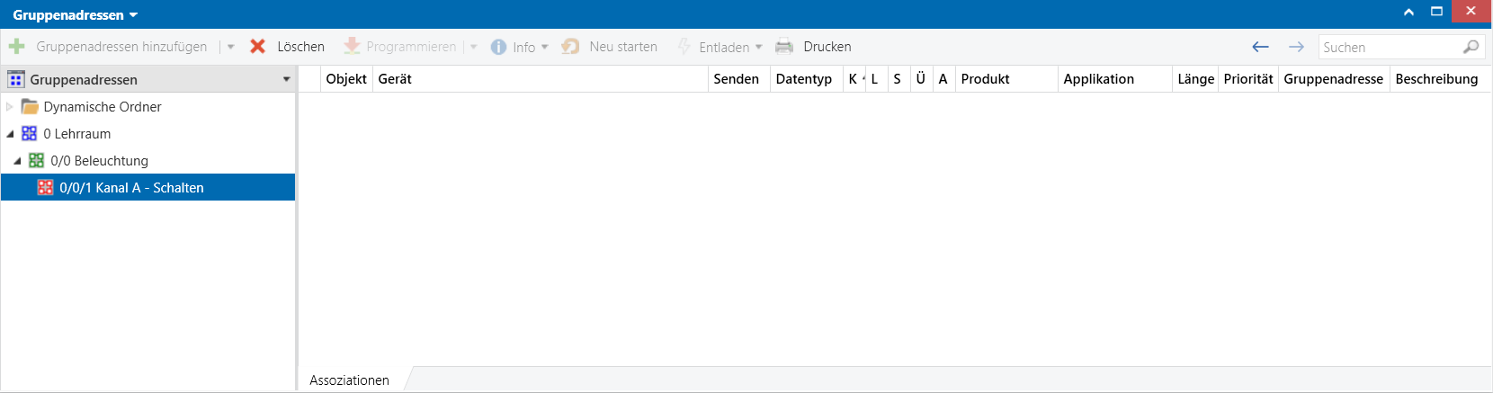
Task: Click the red X Löschen icon
Action: (x=257, y=47)
